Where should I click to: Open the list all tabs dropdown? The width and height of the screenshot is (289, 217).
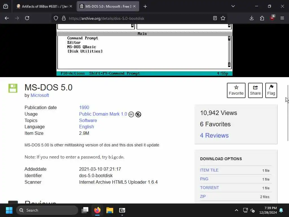(233, 6)
